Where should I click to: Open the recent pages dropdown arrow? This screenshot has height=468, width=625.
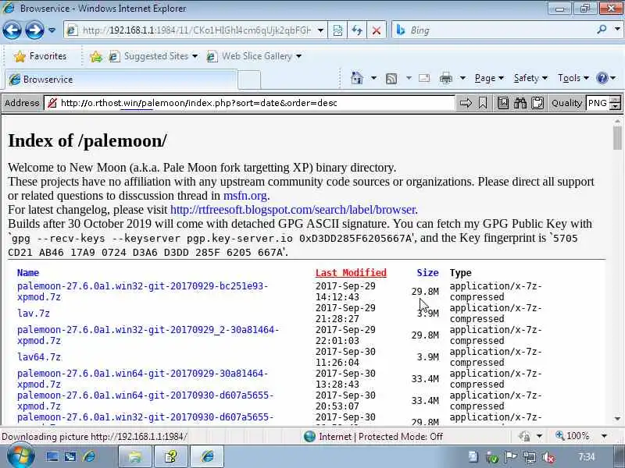52,30
